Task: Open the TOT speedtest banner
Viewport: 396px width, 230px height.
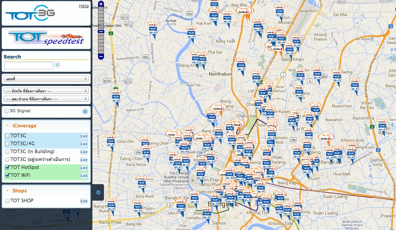Action: tap(46, 38)
